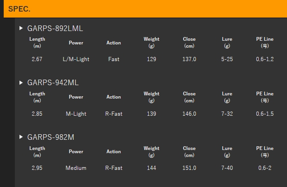Select Action header under GARPS-892LML
The width and height of the screenshot is (287, 187).
pos(114,43)
